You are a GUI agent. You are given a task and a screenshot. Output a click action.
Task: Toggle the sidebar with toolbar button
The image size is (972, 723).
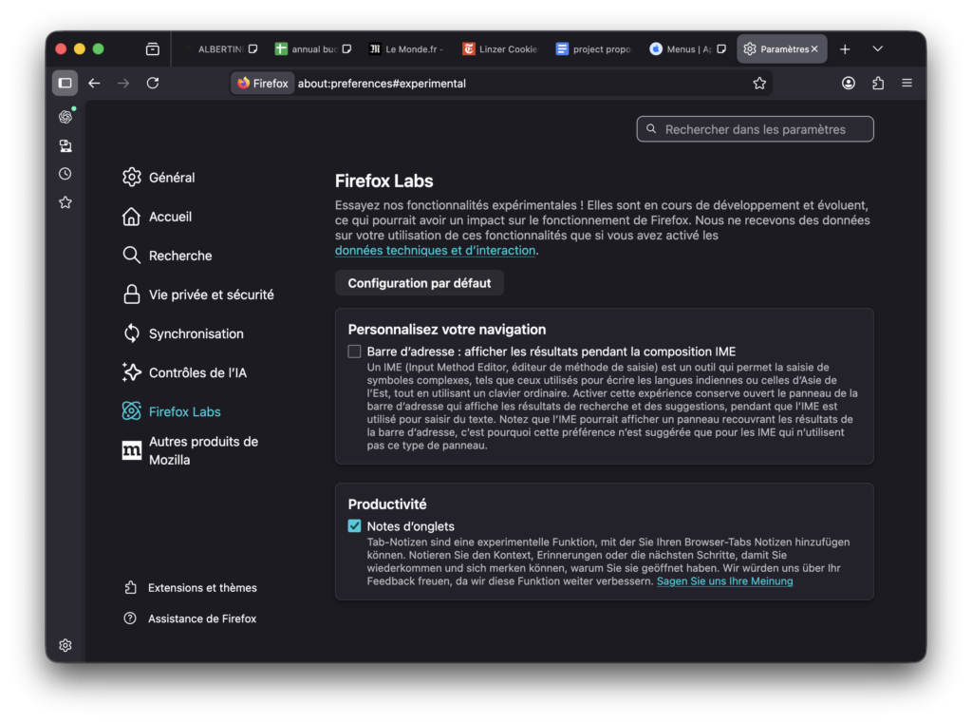(x=65, y=83)
